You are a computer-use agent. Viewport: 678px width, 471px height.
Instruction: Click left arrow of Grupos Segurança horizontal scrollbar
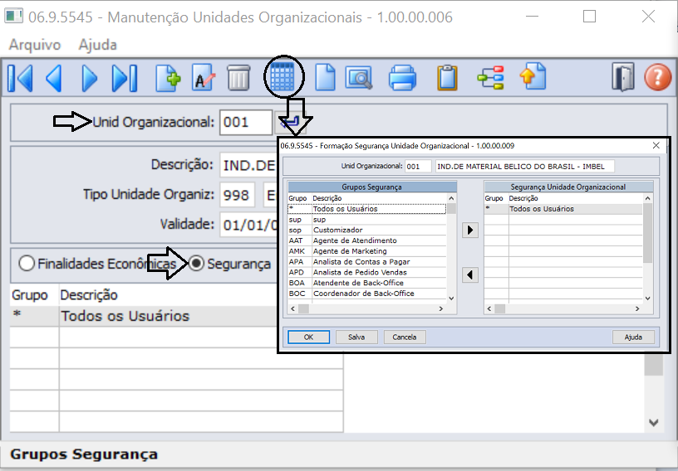coord(292,308)
